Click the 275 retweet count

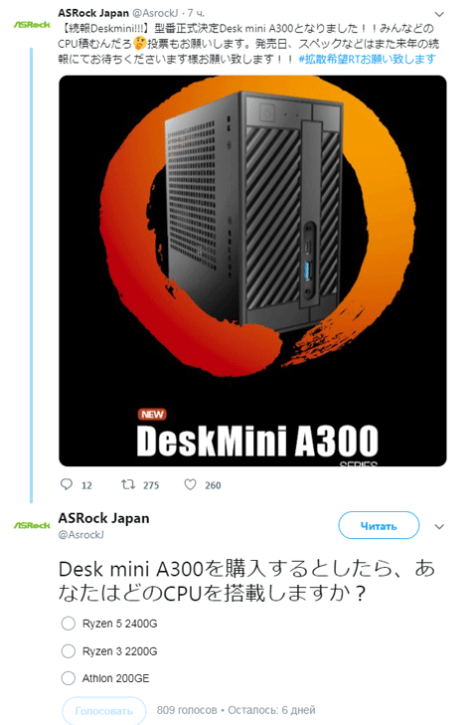coord(151,485)
